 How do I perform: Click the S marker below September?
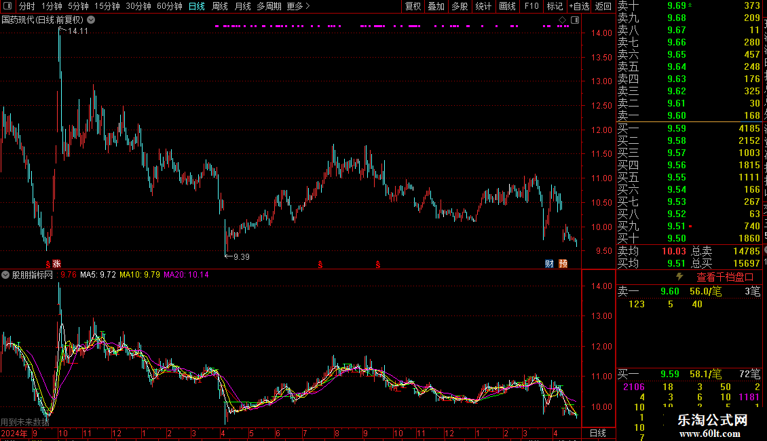point(378,265)
